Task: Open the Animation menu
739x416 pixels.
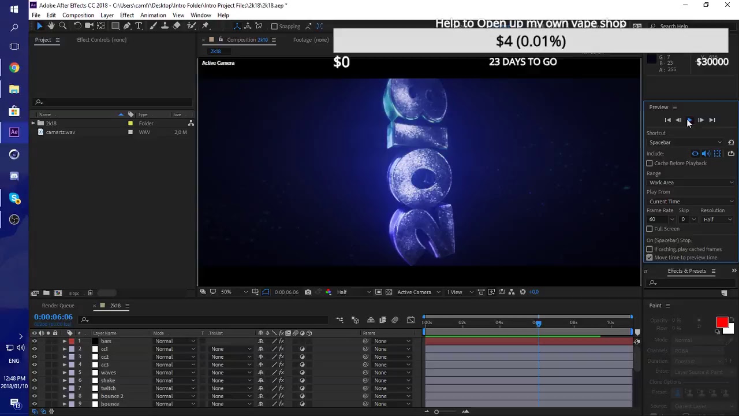Action: click(153, 15)
